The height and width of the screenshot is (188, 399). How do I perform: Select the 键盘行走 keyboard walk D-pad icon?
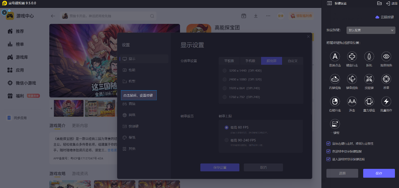click(x=352, y=56)
